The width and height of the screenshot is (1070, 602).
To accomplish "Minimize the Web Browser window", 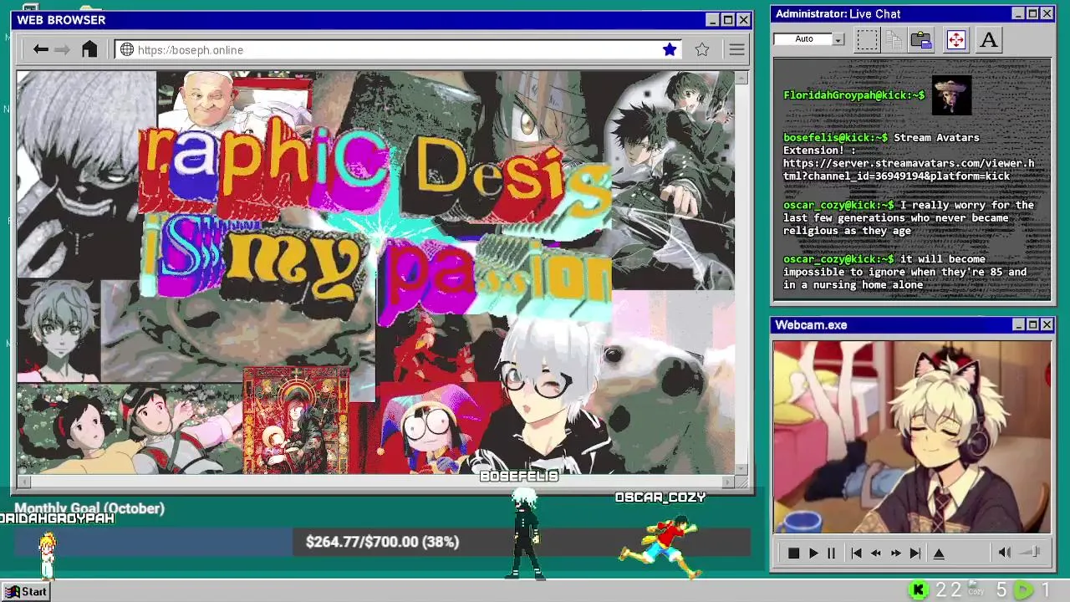I will [x=712, y=20].
